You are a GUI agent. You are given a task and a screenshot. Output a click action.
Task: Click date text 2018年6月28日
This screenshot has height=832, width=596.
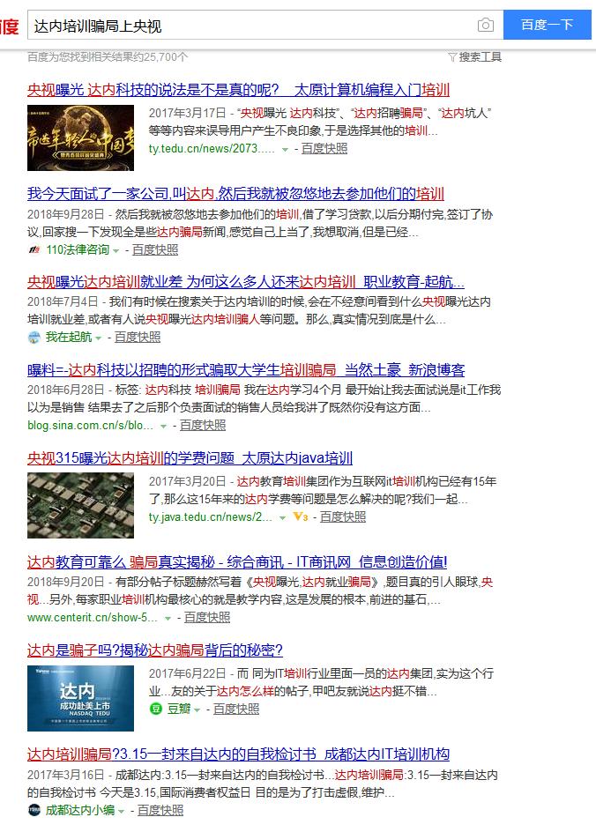[x=66, y=390]
